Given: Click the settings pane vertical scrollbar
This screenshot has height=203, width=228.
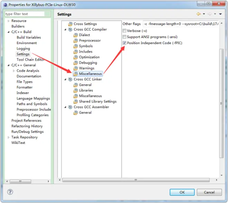Looking at the screenshot, I should click(x=221, y=104).
